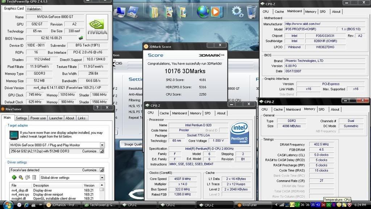Switch to the Validation tab in GPU-Z
The height and width of the screenshot is (209, 371).
pyautogui.click(x=34, y=9)
